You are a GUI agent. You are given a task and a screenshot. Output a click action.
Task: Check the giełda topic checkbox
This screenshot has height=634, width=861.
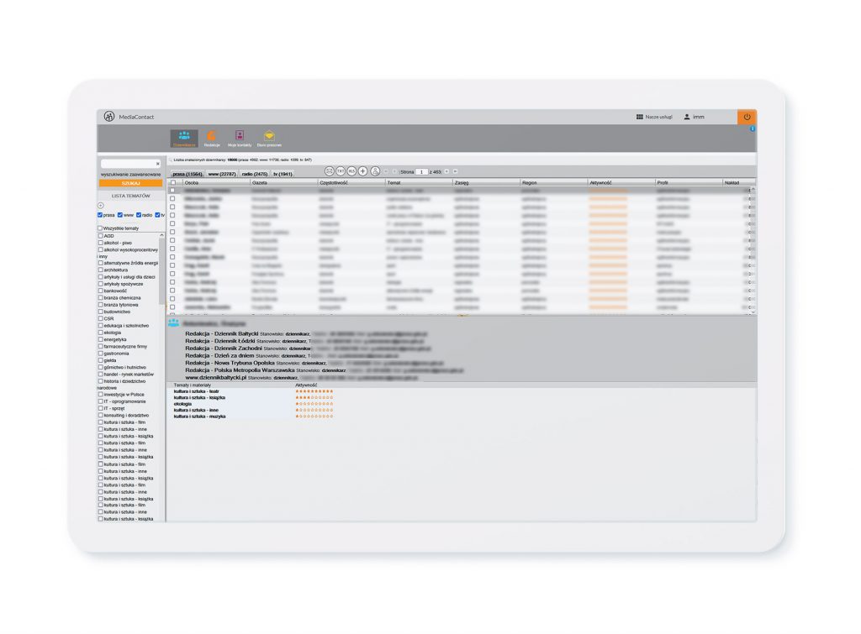101,360
